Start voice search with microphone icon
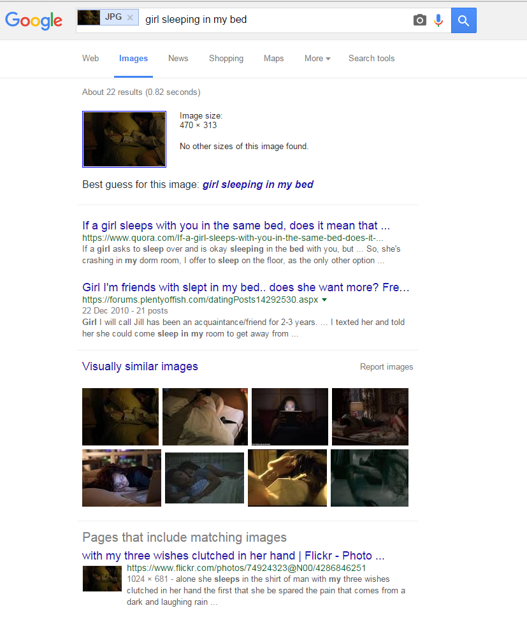 438,20
